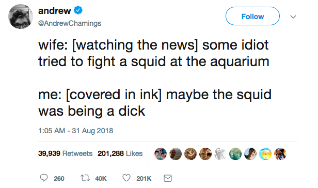Follow the AndrewChamings account
Image resolution: width=318 pixels, height=188 pixels.
tap(252, 16)
